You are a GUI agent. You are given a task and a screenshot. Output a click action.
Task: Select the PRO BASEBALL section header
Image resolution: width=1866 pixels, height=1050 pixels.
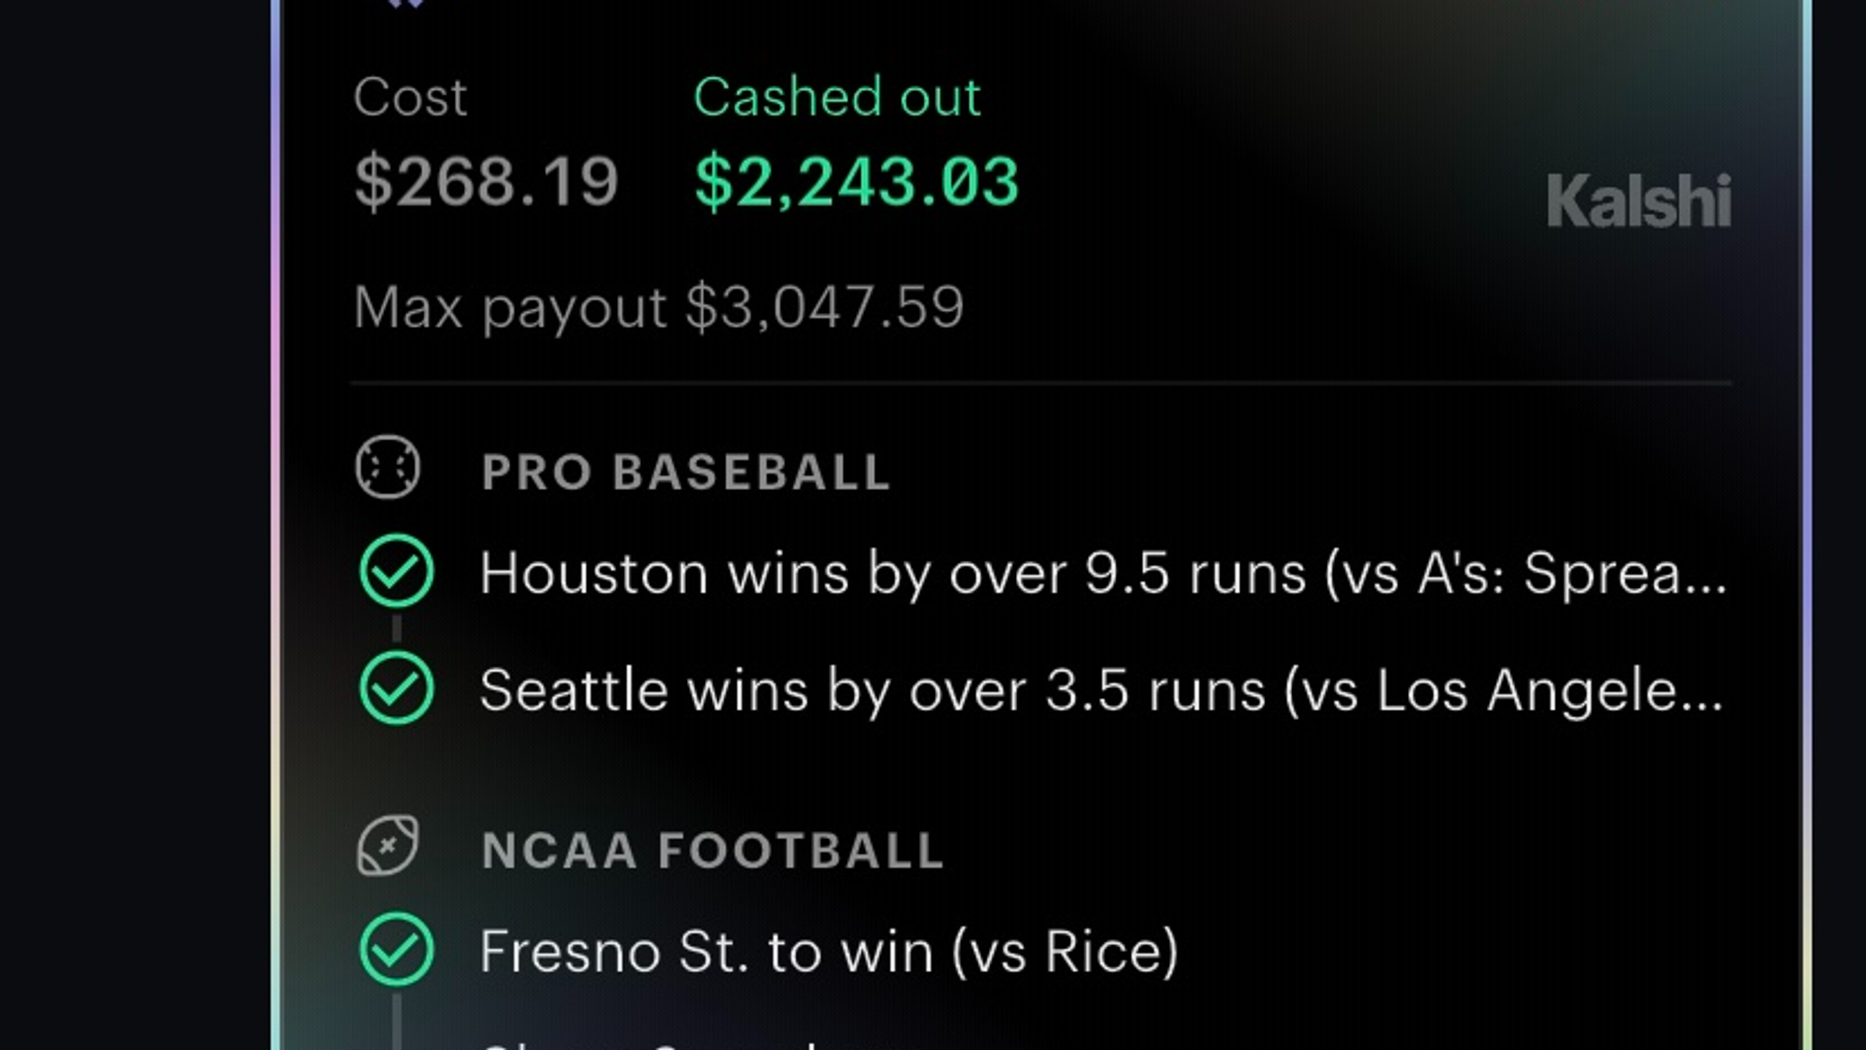685,472
